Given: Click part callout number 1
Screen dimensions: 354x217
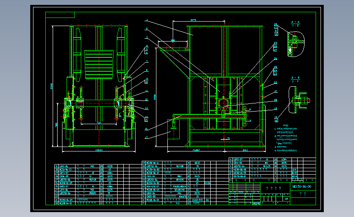Looking at the screenshot, I should coord(147,20).
